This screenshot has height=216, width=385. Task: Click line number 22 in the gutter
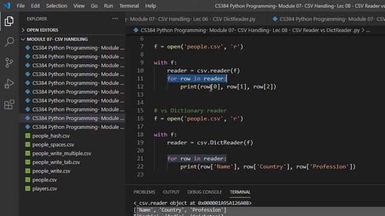coord(140,167)
